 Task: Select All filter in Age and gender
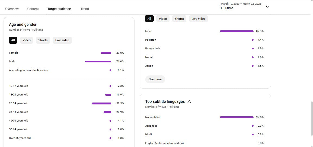click(x=13, y=40)
